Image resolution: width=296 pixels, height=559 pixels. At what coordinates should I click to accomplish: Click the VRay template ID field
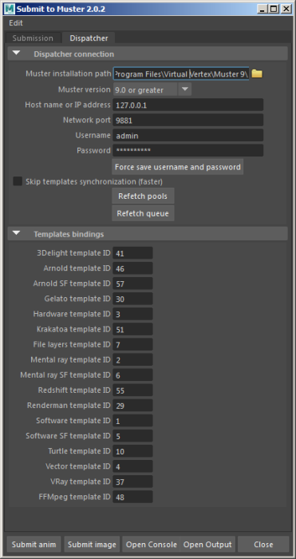click(x=133, y=482)
